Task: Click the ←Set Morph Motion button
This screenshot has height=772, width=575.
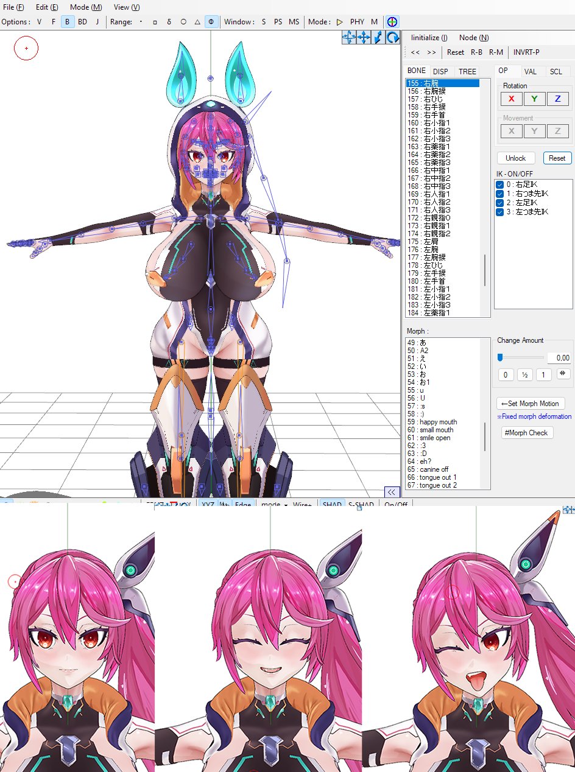Action: coord(531,404)
